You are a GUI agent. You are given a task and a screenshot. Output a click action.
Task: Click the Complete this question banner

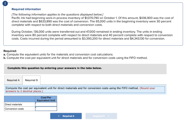click(x=85, y=69)
